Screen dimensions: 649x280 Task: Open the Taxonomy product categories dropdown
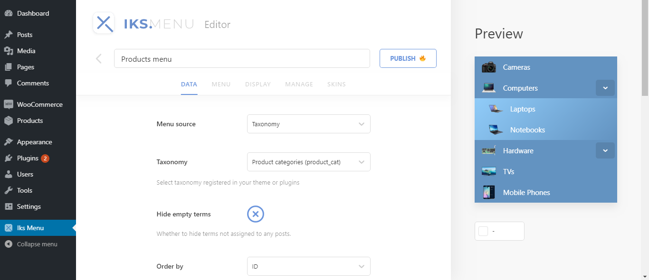[x=308, y=162]
